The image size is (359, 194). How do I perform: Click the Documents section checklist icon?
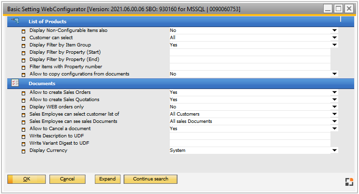tap(15, 83)
